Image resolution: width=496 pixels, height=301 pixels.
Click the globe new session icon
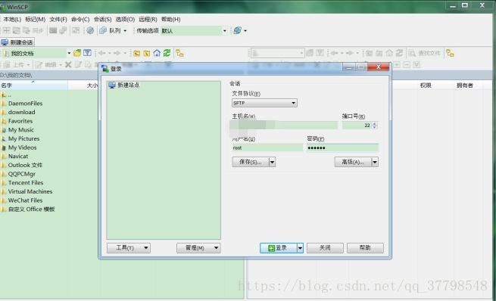237,31
